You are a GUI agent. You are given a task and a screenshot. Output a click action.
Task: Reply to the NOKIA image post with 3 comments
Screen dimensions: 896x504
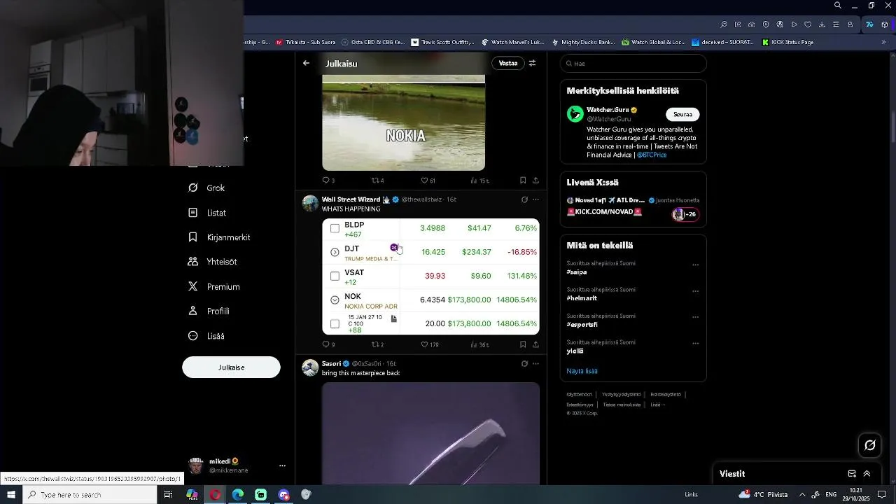(328, 181)
